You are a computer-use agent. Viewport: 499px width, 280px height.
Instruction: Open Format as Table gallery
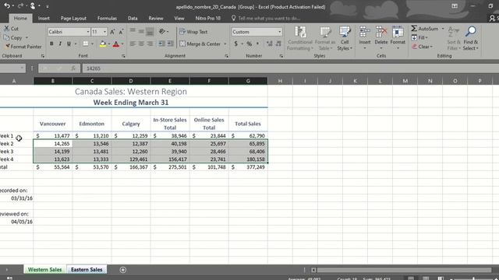click(x=325, y=38)
